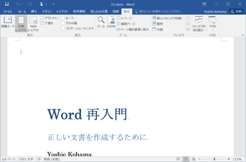
Task: Split the window with 分割
Action: [x=158, y=29]
